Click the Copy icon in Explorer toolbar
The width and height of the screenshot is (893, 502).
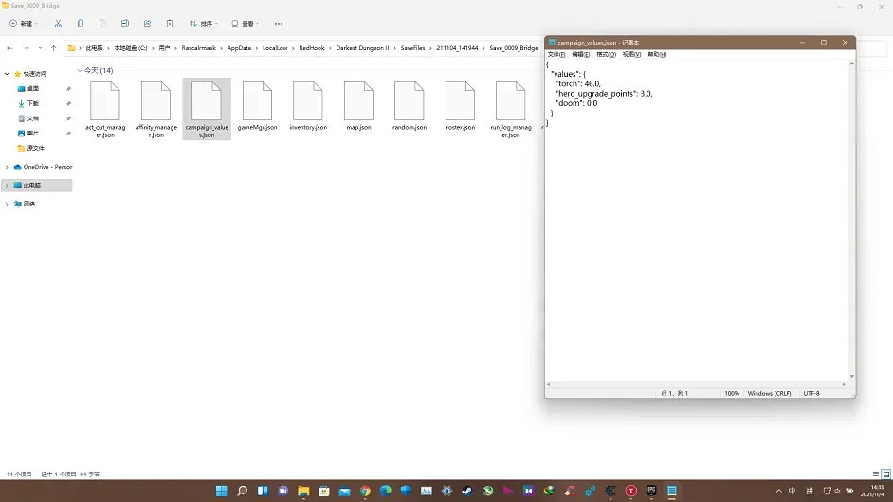coord(80,23)
